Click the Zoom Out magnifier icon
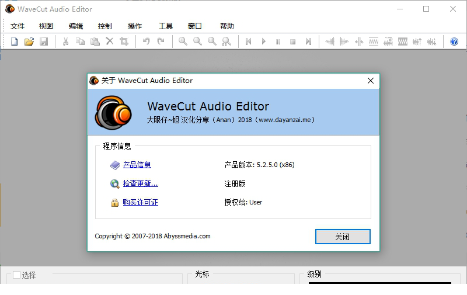The width and height of the screenshot is (467, 295). point(197,41)
